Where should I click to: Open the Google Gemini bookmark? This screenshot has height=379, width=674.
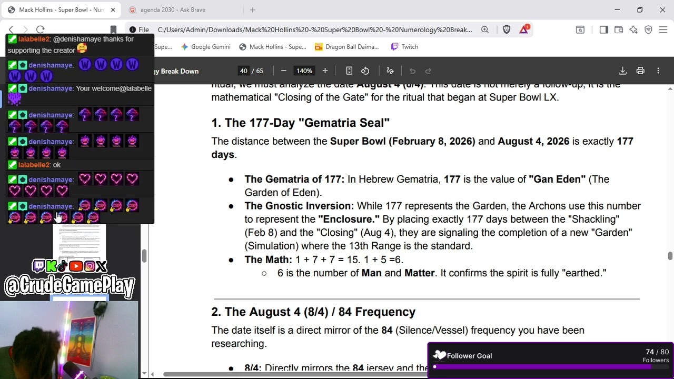pos(205,47)
